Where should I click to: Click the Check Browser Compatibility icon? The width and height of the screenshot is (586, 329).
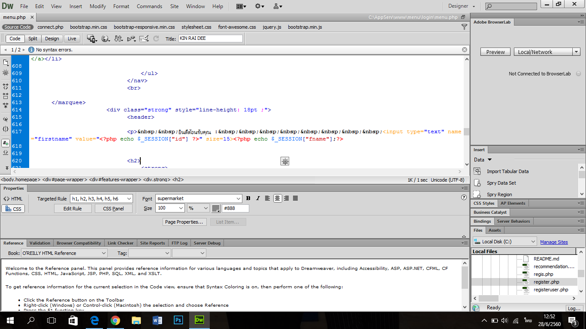point(144,39)
